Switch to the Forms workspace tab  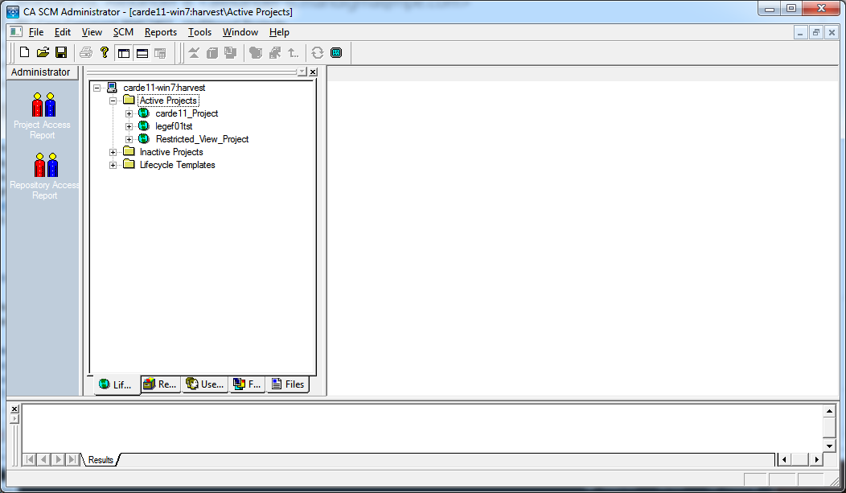point(247,384)
